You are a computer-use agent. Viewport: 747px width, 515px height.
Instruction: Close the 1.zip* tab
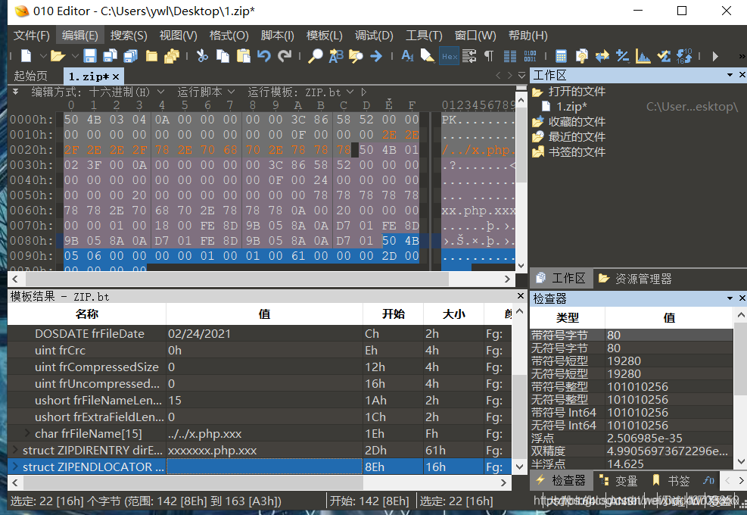pos(116,76)
